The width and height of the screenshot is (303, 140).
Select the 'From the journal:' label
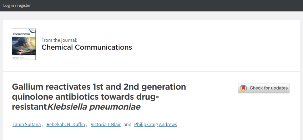coord(59,40)
